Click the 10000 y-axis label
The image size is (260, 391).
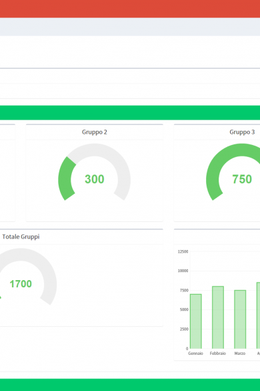[x=183, y=271]
